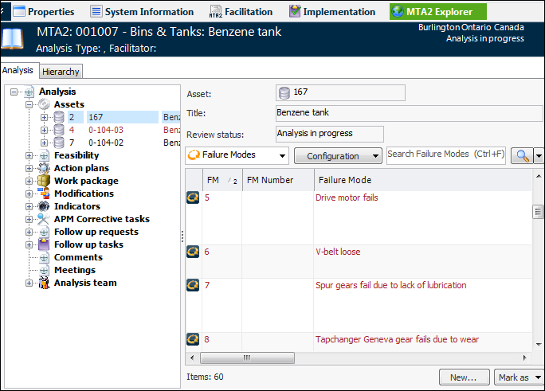Select the MTA2 Explorer tab

[438, 12]
